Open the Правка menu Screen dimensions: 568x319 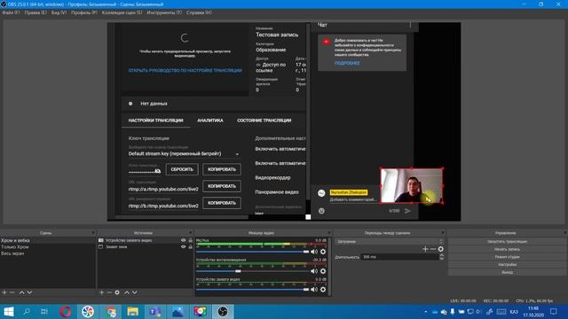pyautogui.click(x=35, y=12)
